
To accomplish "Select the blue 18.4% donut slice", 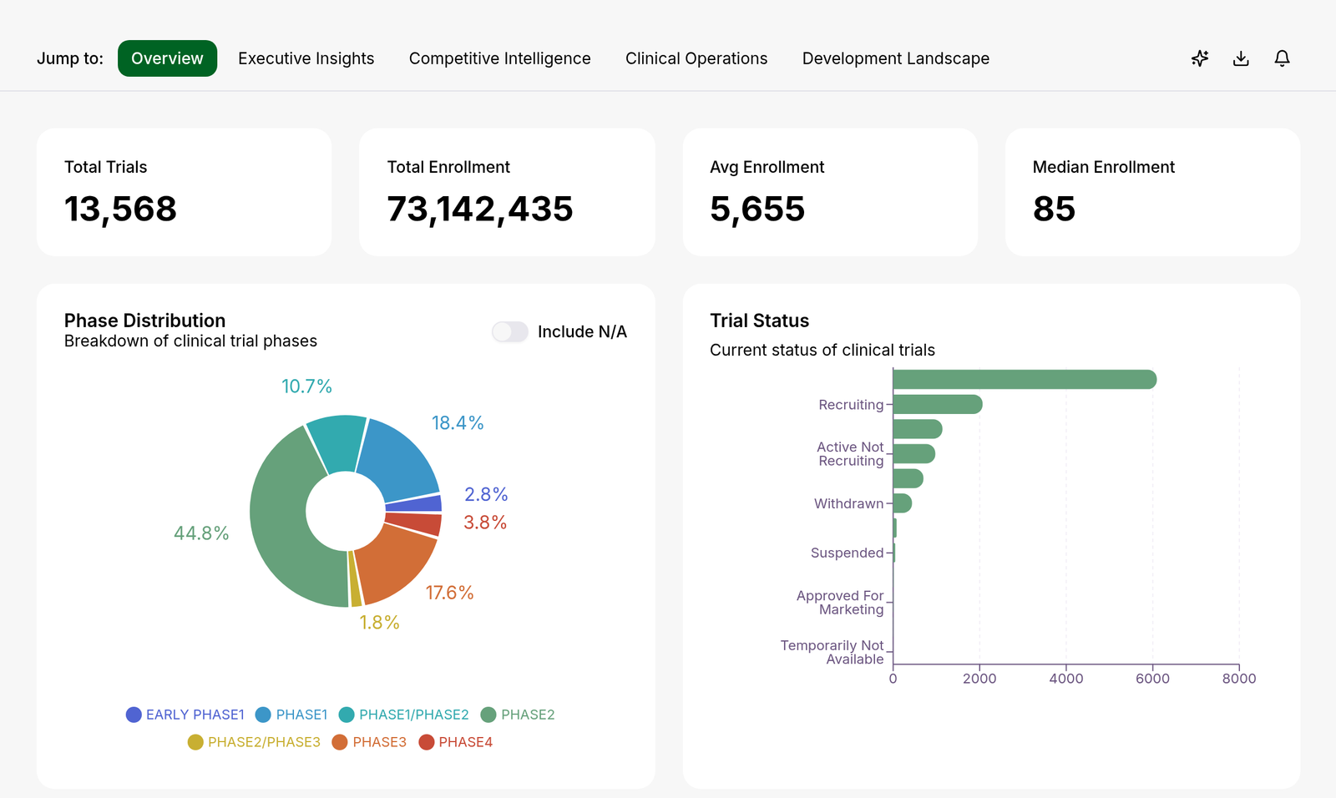I will [402, 462].
